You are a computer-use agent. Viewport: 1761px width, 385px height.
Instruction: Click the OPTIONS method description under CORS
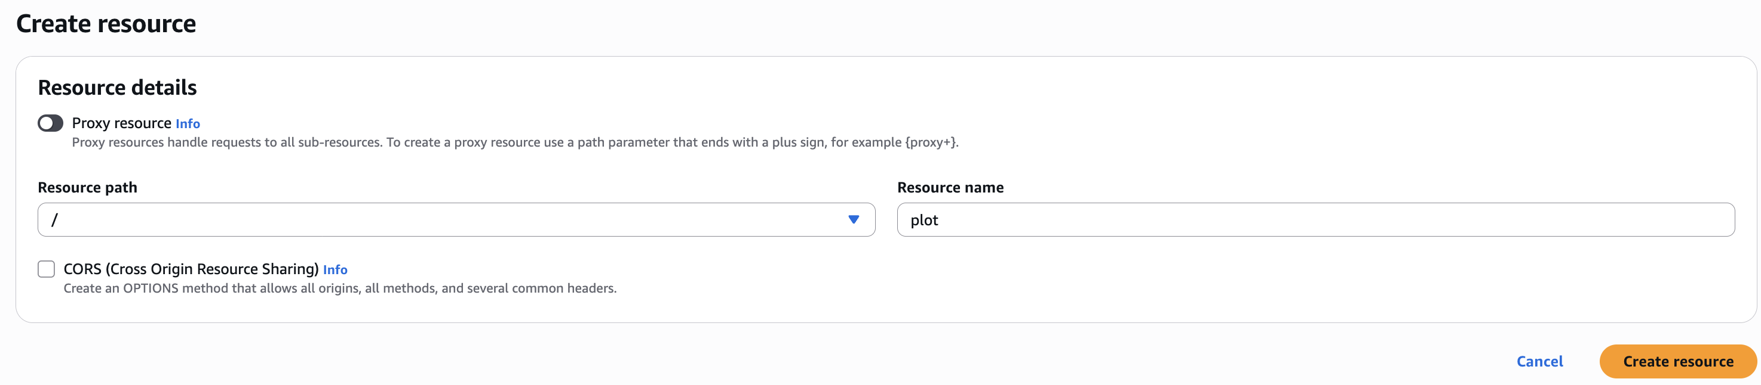point(340,288)
